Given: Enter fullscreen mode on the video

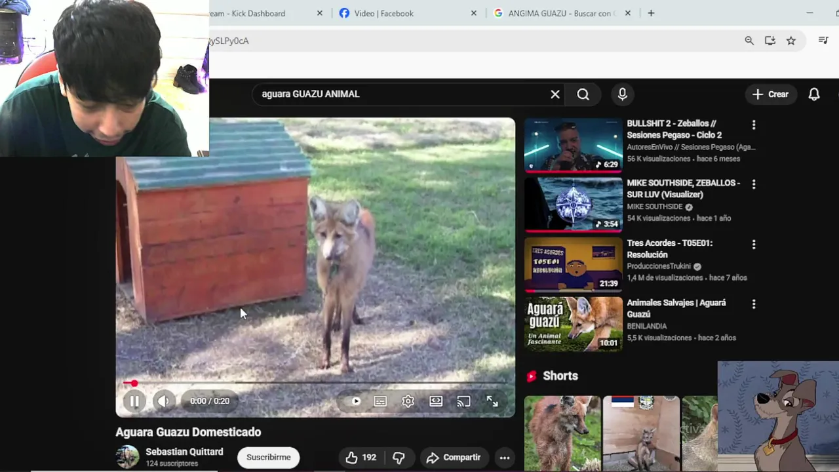Looking at the screenshot, I should click(492, 401).
